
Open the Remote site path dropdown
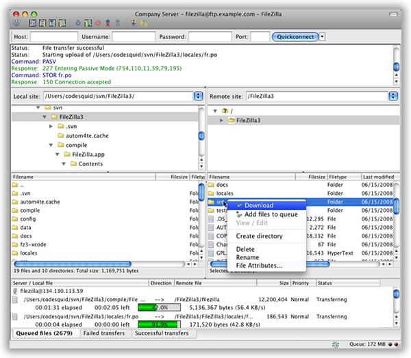(x=393, y=96)
